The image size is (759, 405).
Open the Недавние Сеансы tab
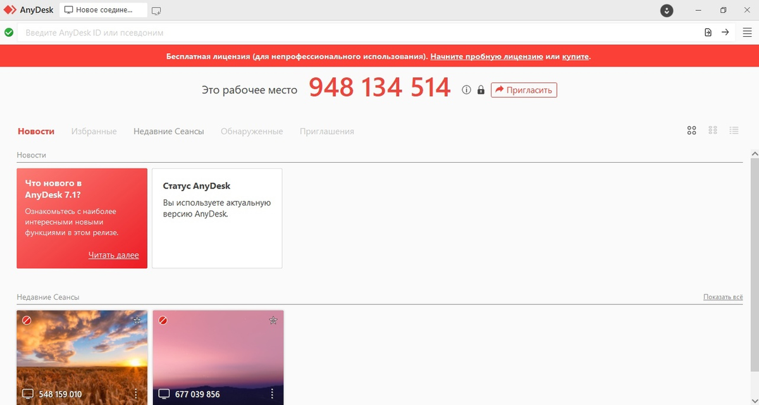[x=169, y=132]
